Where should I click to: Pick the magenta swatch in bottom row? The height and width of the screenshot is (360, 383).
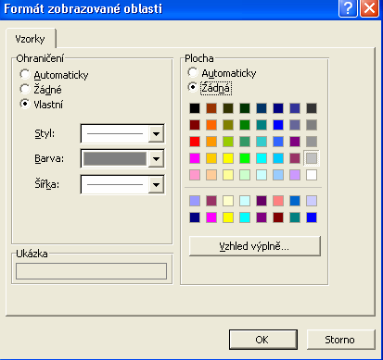click(x=211, y=217)
